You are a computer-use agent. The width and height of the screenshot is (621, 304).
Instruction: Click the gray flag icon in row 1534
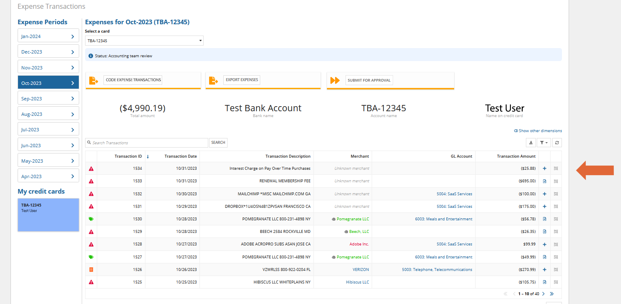click(556, 169)
